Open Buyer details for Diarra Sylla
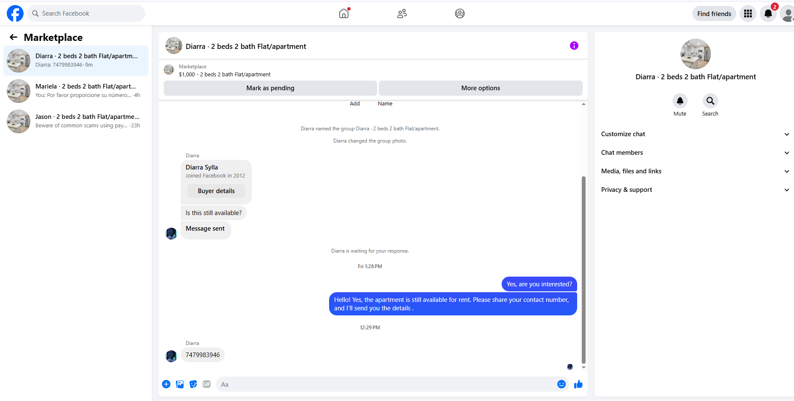 [x=216, y=191]
